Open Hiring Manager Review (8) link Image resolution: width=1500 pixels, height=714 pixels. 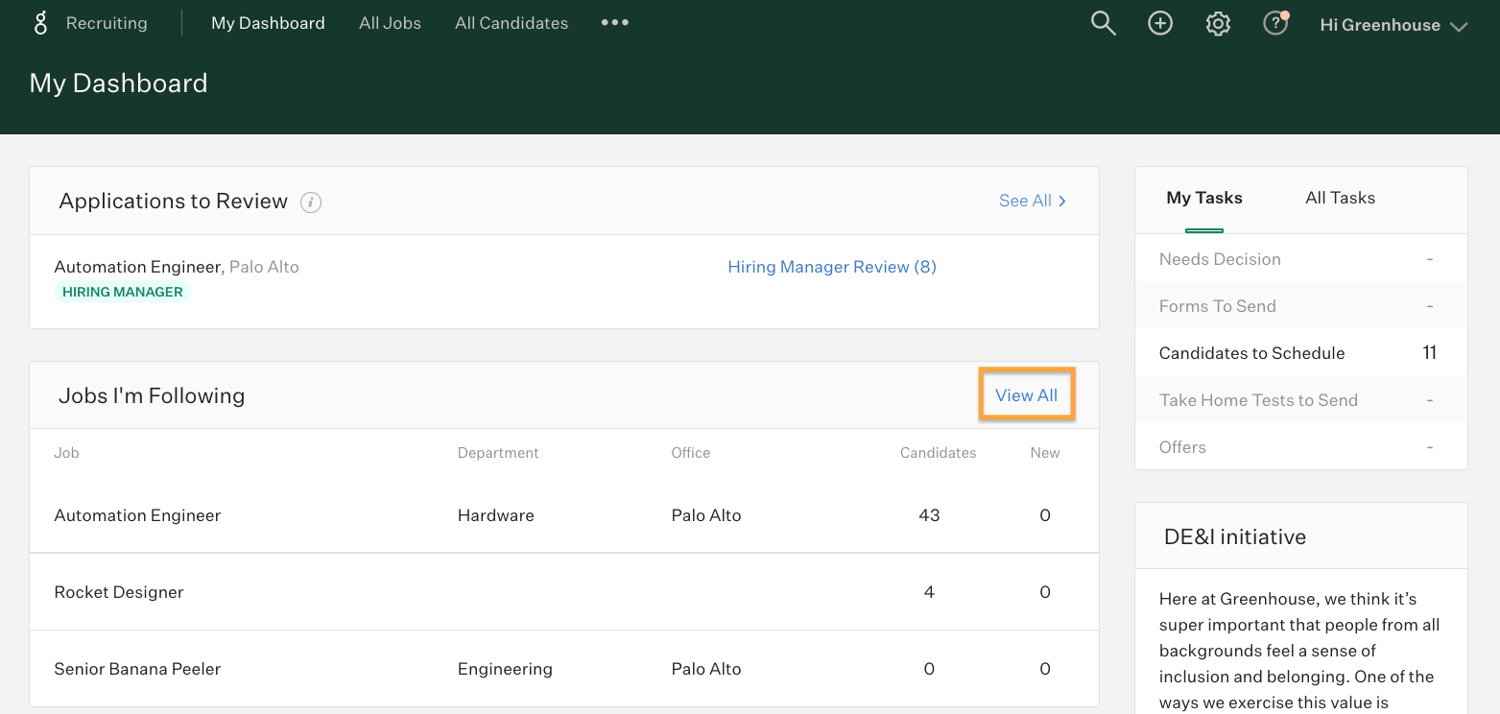[x=832, y=267]
